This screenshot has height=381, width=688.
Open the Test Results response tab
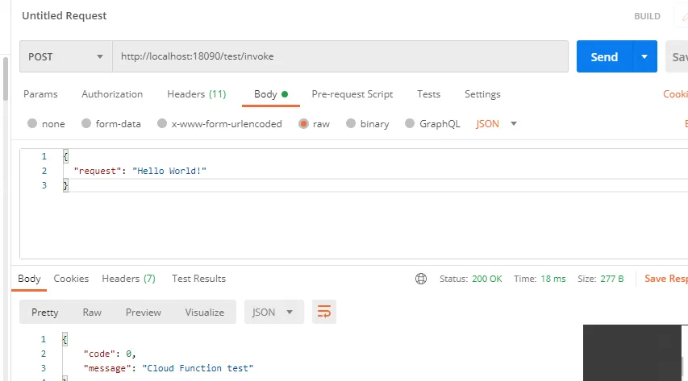click(198, 279)
